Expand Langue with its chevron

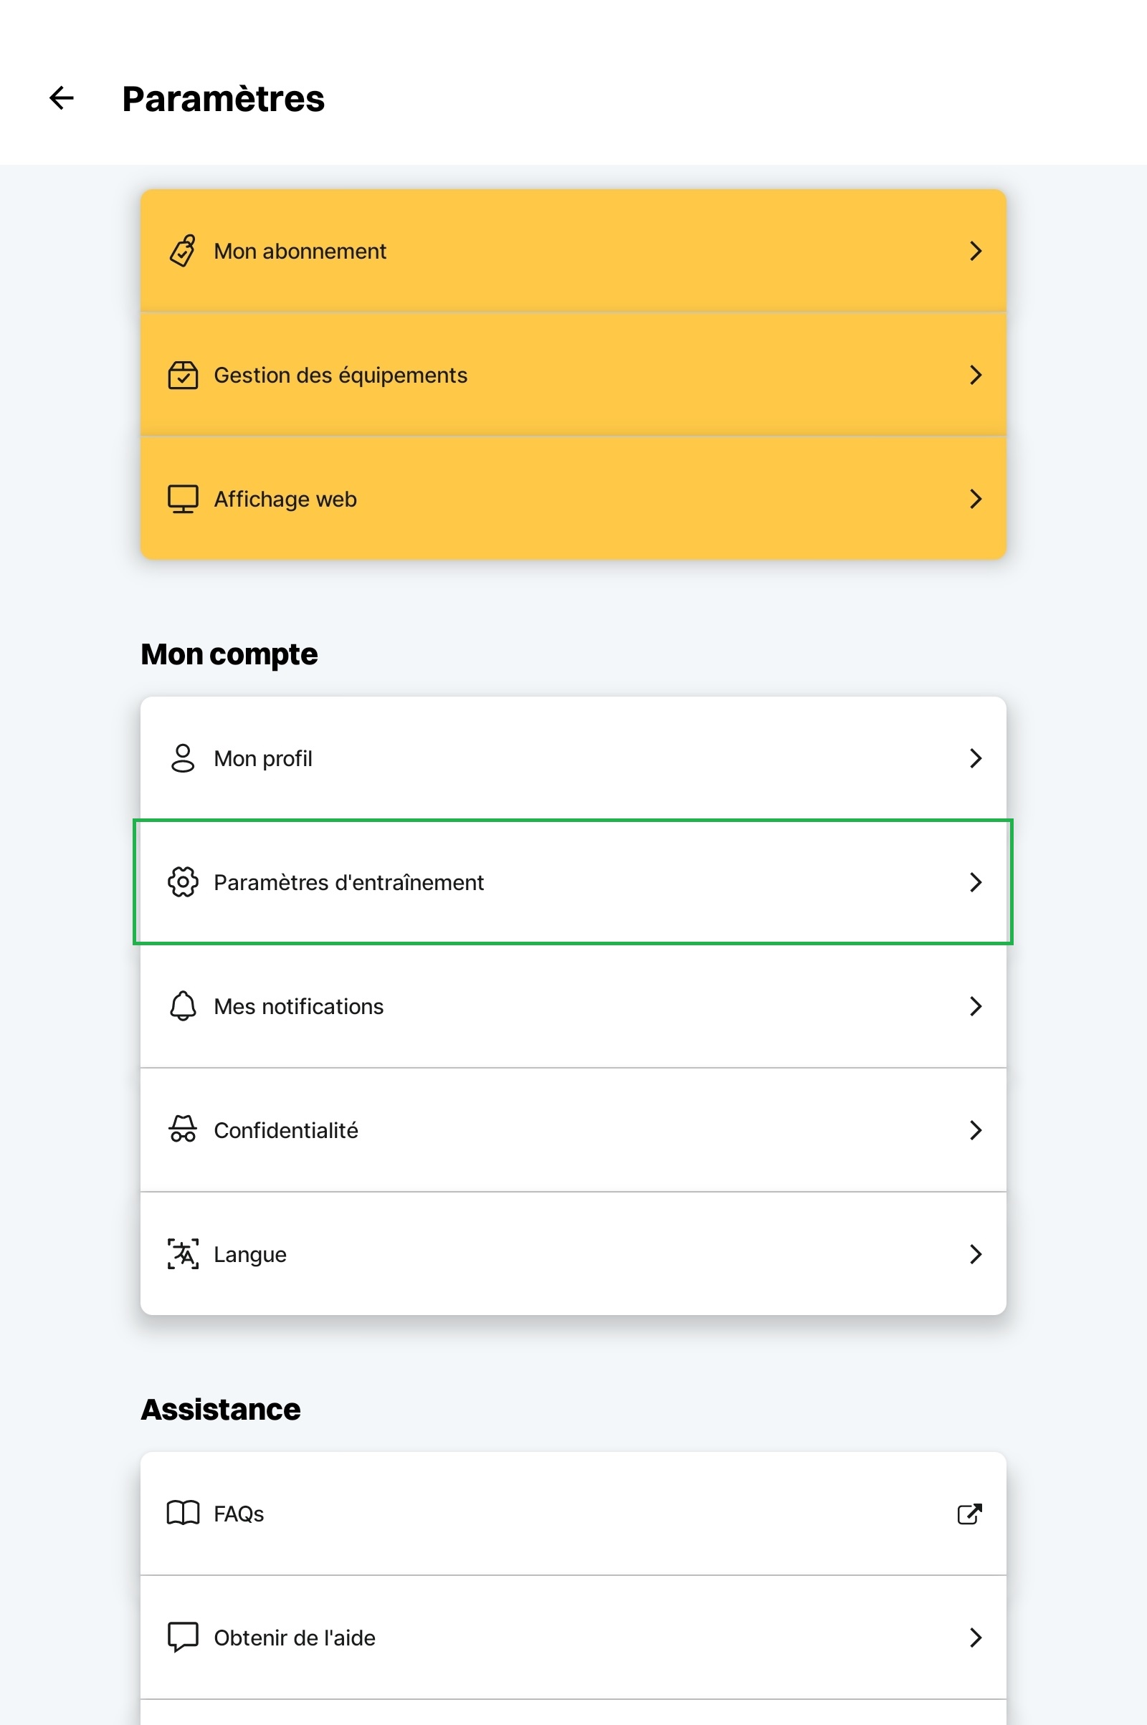click(975, 1254)
